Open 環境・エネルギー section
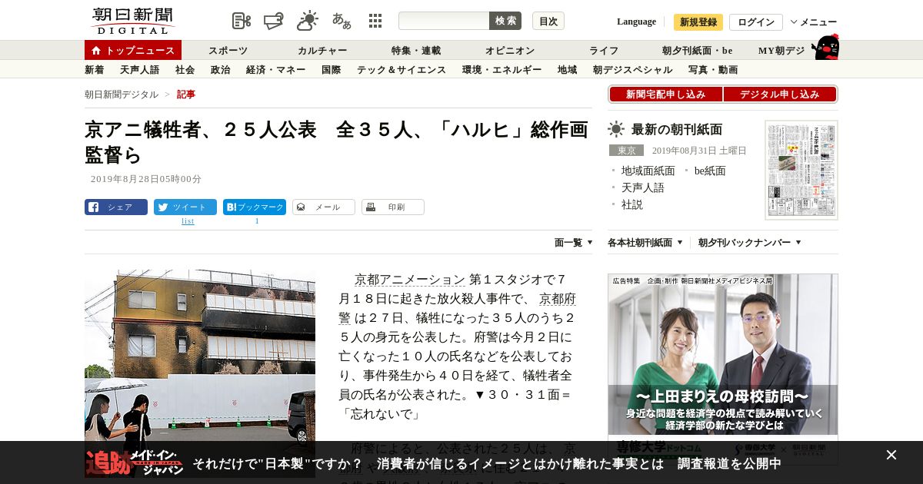The image size is (923, 484). tap(502, 70)
